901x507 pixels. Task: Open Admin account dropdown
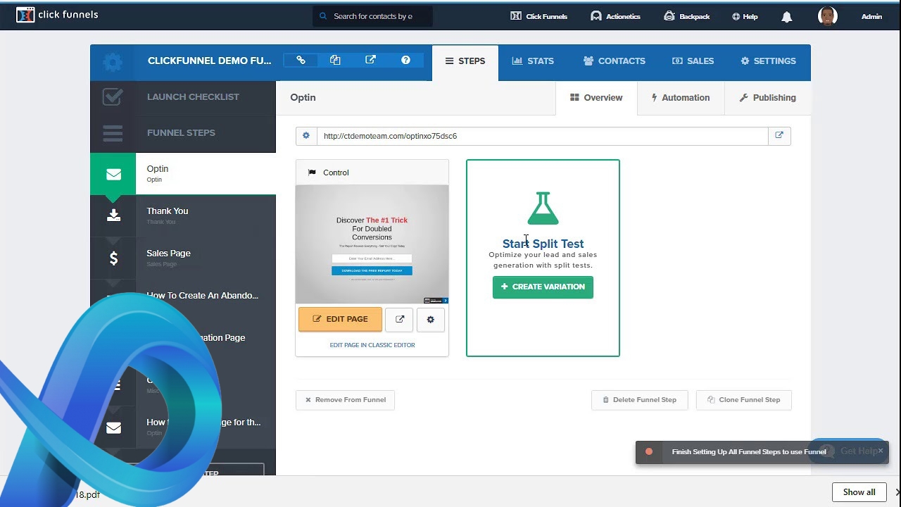[871, 16]
